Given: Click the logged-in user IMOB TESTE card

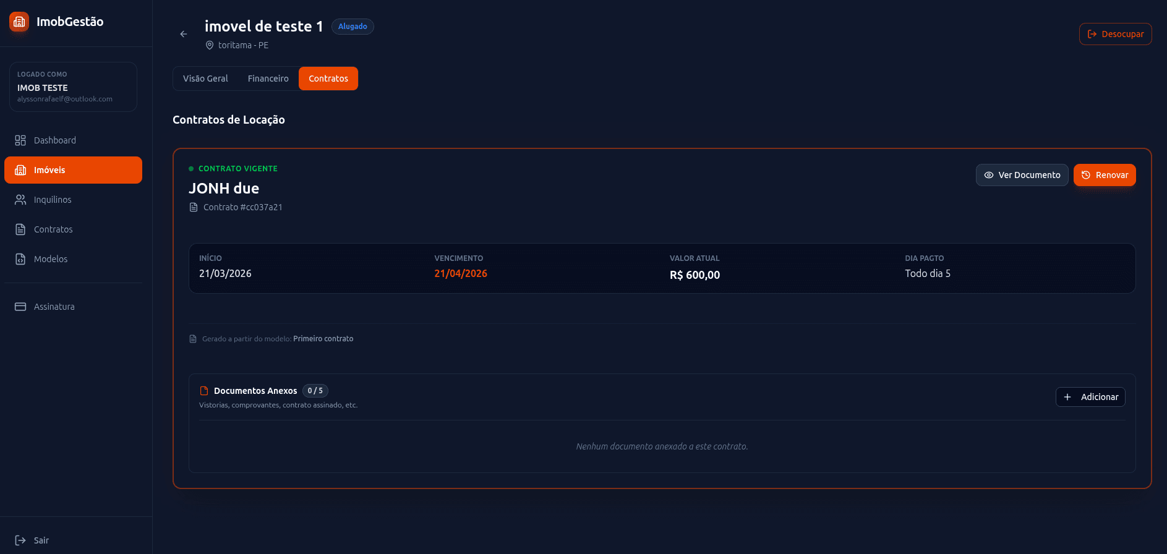Looking at the screenshot, I should click(x=73, y=87).
